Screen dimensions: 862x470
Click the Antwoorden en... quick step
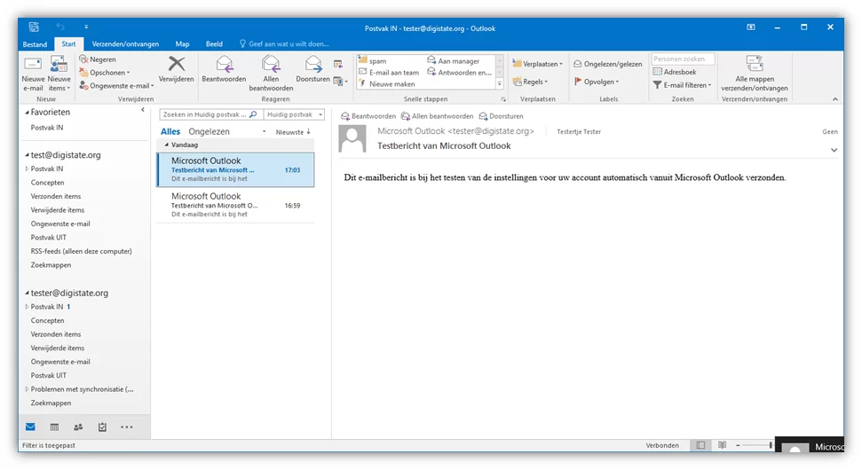click(x=460, y=73)
